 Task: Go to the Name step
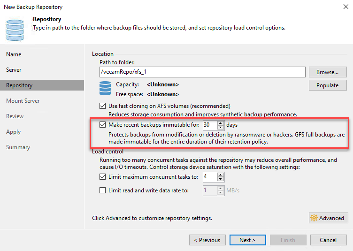click(14, 54)
